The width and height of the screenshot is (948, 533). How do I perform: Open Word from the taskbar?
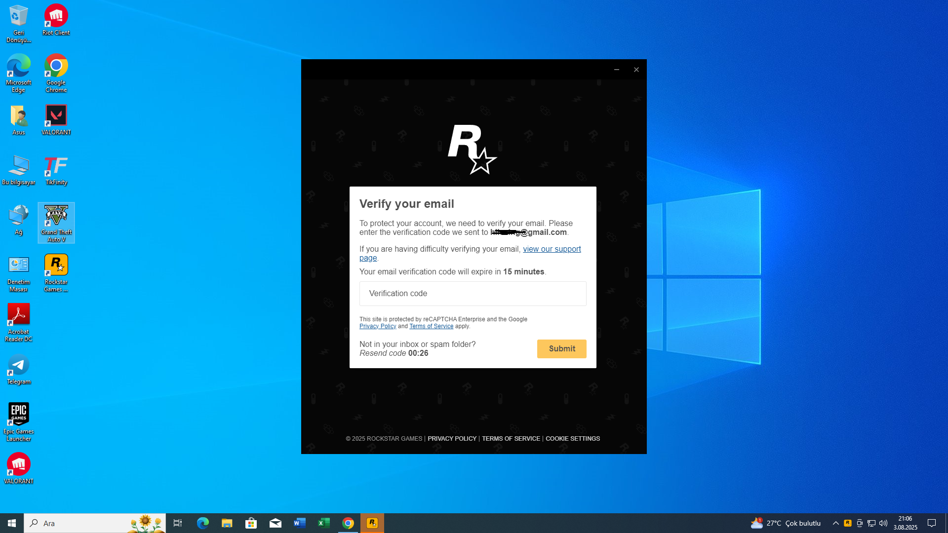pyautogui.click(x=299, y=523)
